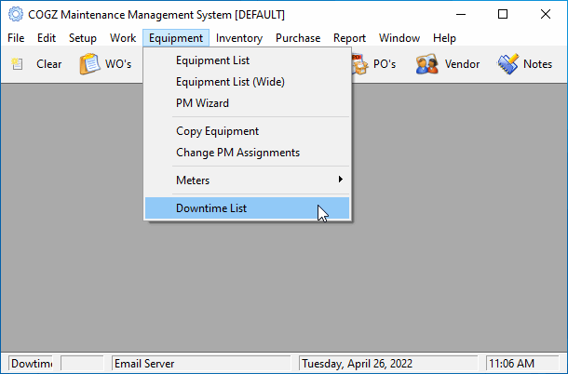This screenshot has width=568, height=374.
Task: Open the Notes pencil icon
Action: pyautogui.click(x=507, y=64)
